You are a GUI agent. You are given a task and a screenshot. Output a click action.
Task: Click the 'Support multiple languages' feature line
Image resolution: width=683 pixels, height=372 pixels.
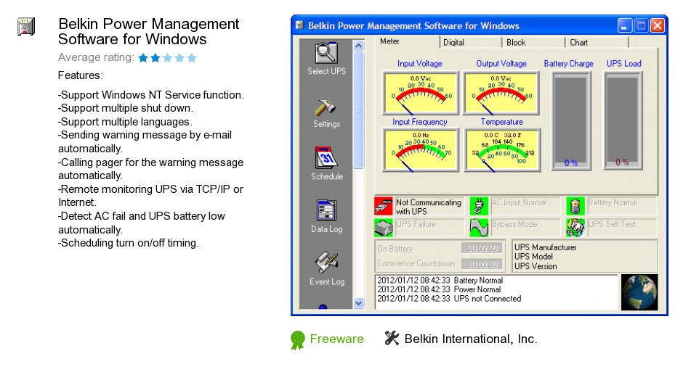coord(125,122)
